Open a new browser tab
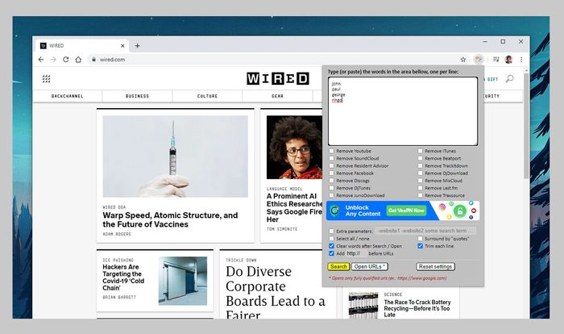Screen dimensions: 564x334 point(137,45)
